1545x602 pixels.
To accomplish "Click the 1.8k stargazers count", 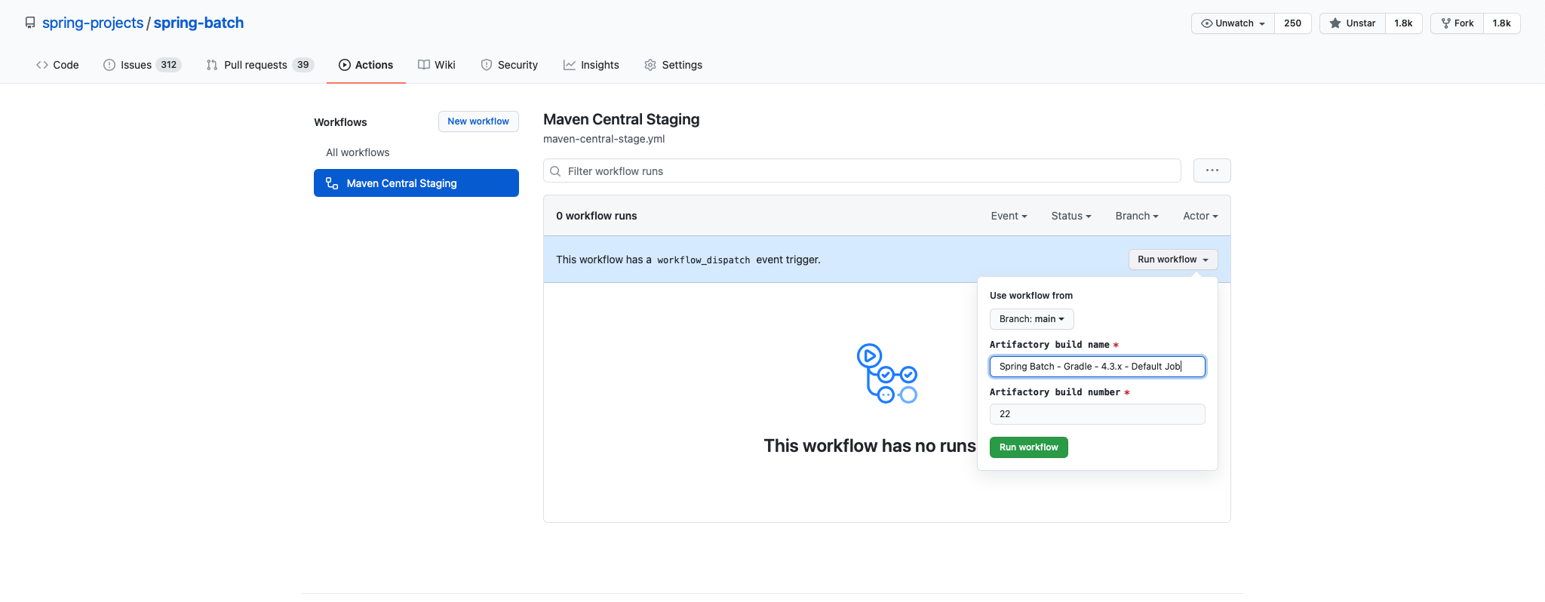I will pos(1403,23).
